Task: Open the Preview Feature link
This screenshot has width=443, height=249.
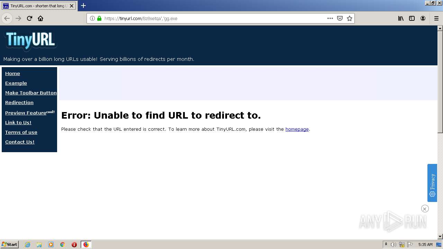Action: tap(30, 112)
